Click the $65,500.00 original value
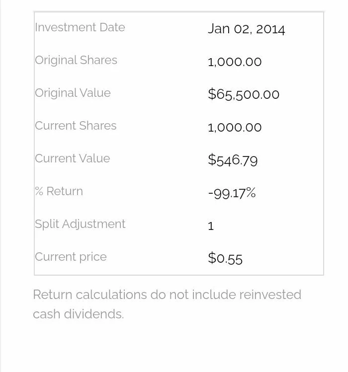 click(x=244, y=94)
